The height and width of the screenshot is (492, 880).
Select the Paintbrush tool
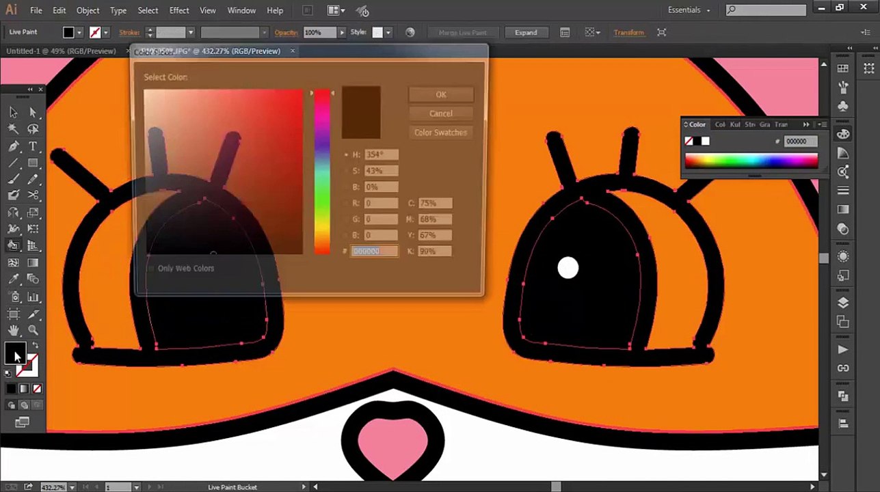(x=13, y=179)
